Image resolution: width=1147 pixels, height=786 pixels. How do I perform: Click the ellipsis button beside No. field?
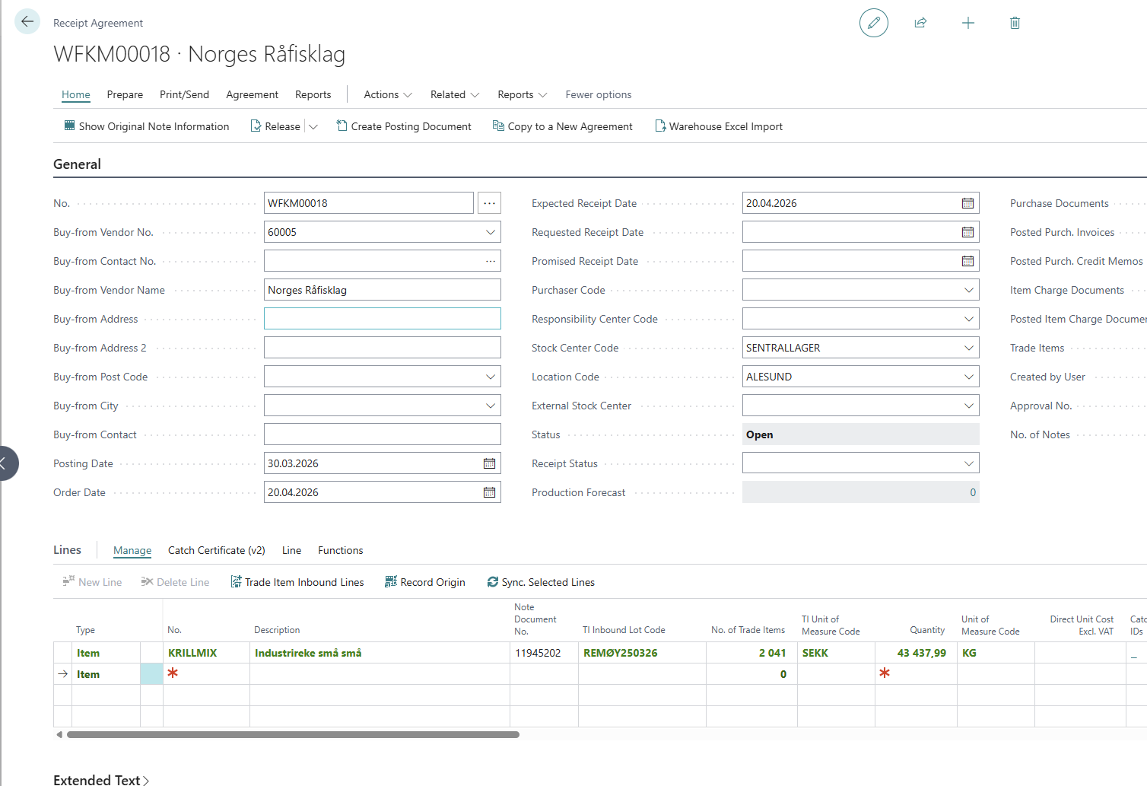[x=489, y=203]
